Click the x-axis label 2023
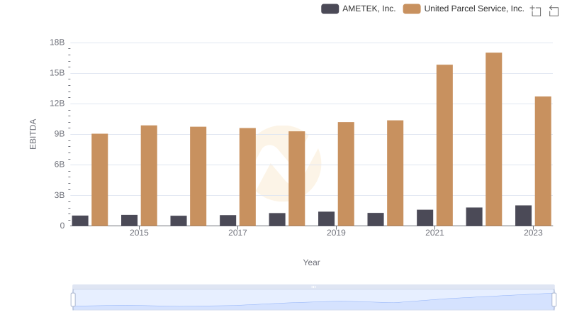 click(x=533, y=233)
